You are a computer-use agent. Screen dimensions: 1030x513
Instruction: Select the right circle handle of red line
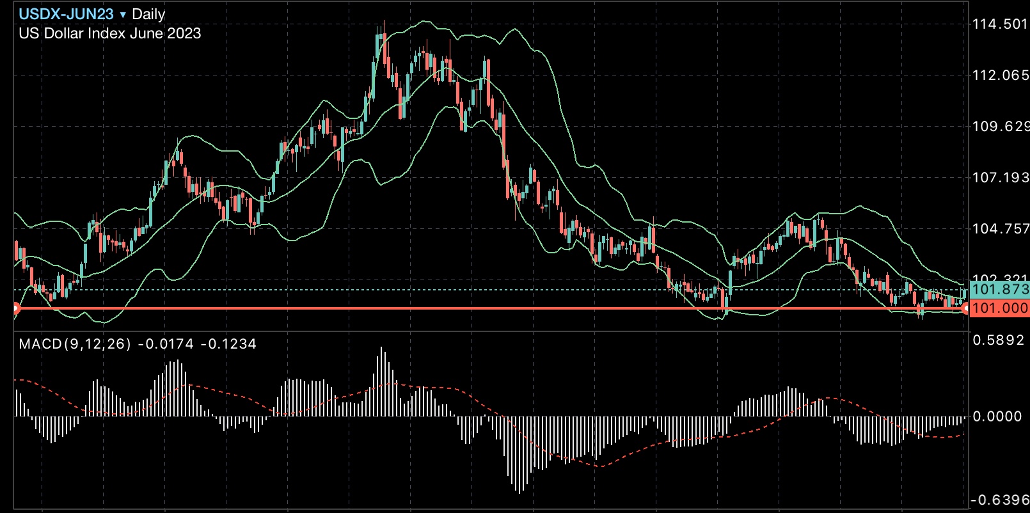point(966,309)
